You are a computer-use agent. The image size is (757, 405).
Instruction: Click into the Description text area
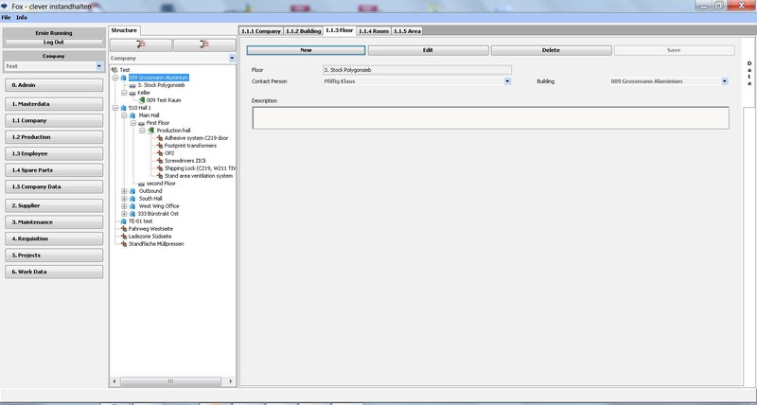(489, 117)
